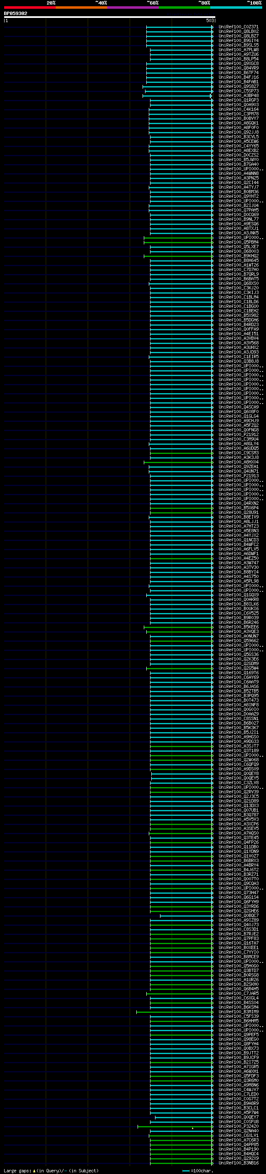This screenshot has height=1174, width=266.
Task: Click the alignment bar for UniRef100_A3BP48
Action: coord(177,96)
